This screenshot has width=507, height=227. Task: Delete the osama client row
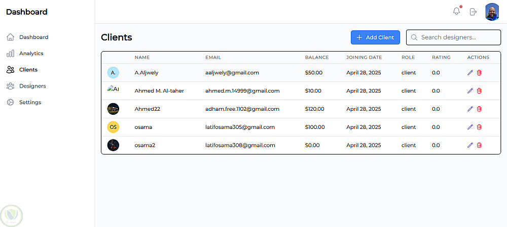[x=479, y=127]
